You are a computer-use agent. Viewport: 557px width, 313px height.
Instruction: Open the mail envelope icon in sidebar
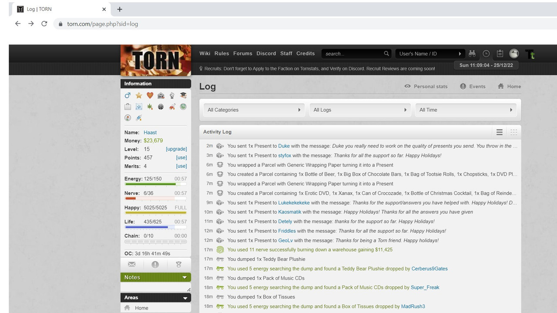click(132, 264)
